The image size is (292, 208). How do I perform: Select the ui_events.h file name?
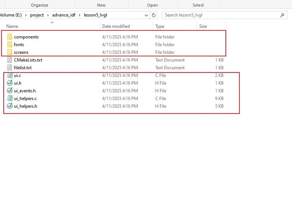[x=25, y=91]
